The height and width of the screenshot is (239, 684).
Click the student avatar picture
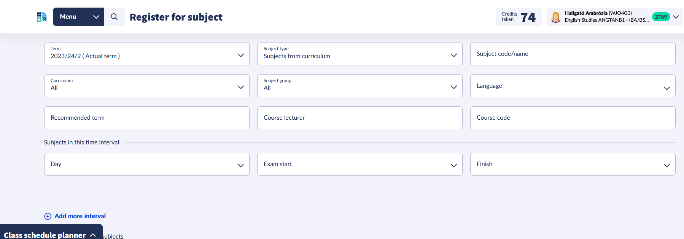tap(555, 17)
